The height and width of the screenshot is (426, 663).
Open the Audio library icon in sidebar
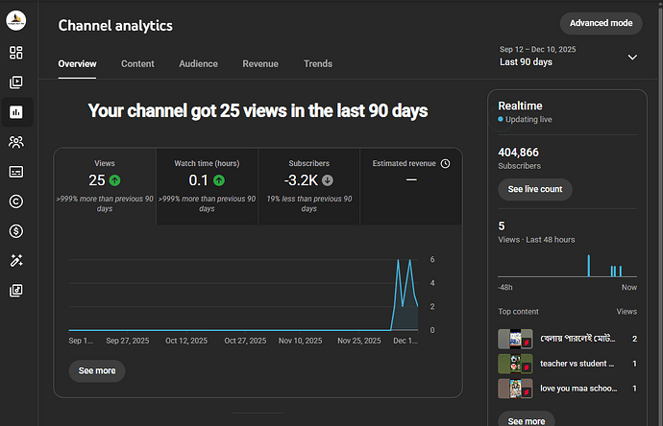click(x=16, y=291)
